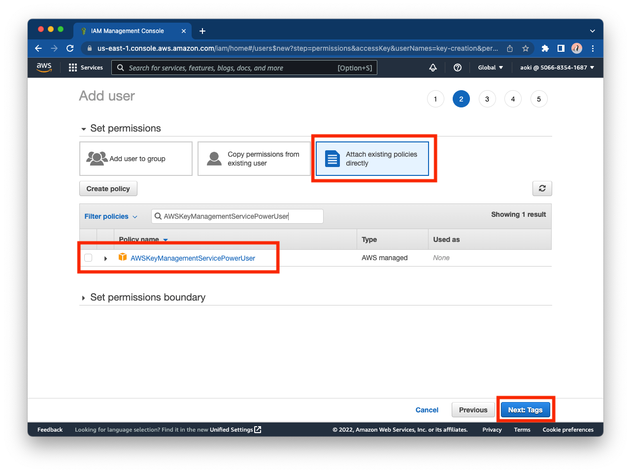The height and width of the screenshot is (473, 631).
Task: Click the AWS logo home icon
Action: pos(44,68)
